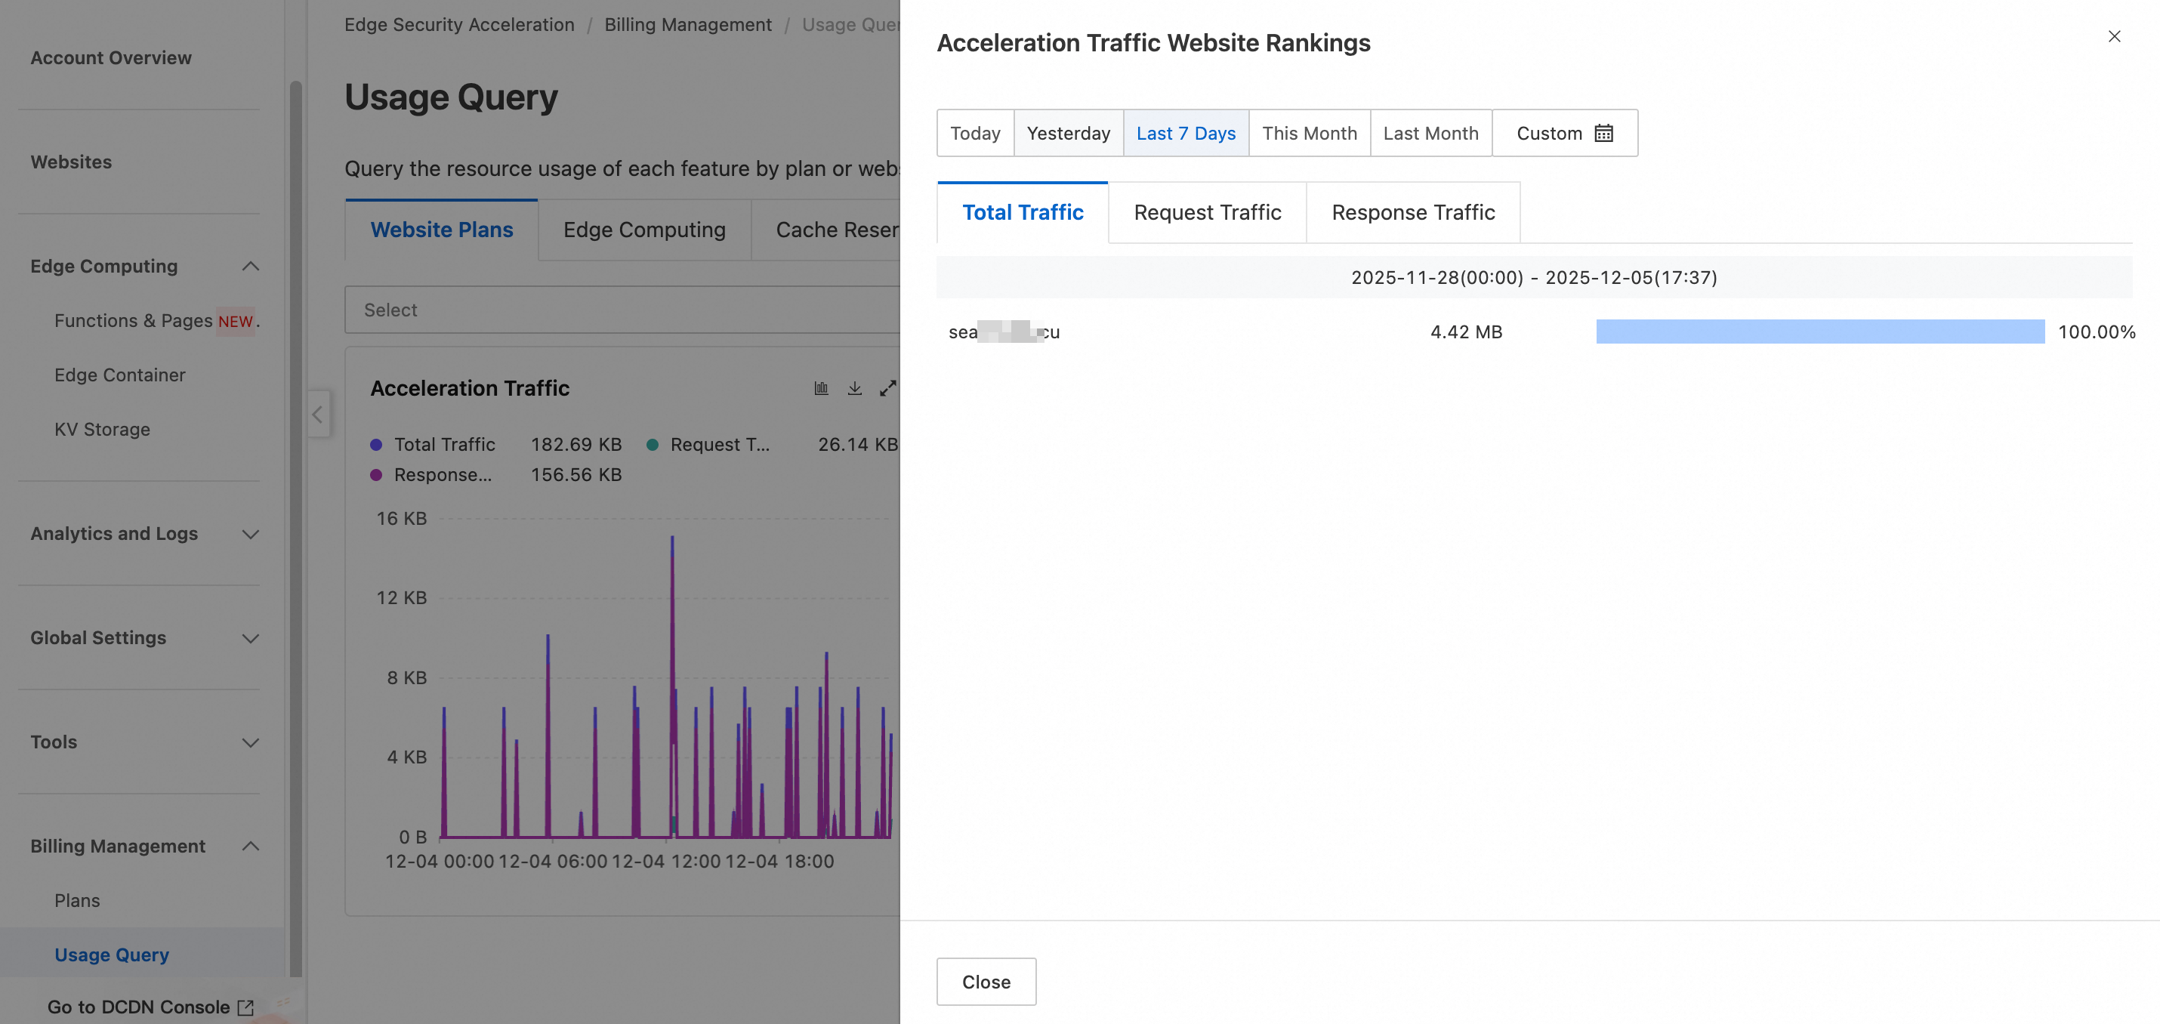
Task: Expand Global Settings menu group
Action: point(250,638)
